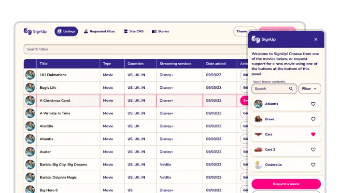Screen dimensions: 340x193
Task: Click the SignUp logo in admin header
Action: (35, 31)
